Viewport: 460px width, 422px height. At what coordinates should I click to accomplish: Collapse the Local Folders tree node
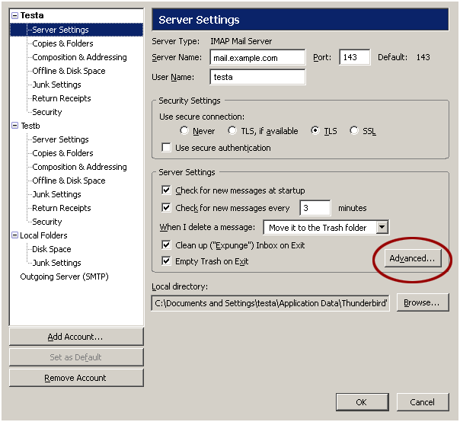(x=14, y=235)
